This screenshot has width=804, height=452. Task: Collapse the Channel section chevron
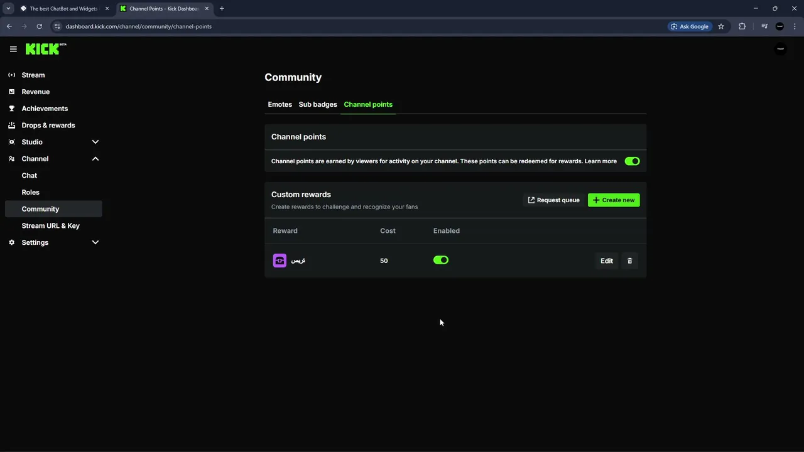coord(95,159)
